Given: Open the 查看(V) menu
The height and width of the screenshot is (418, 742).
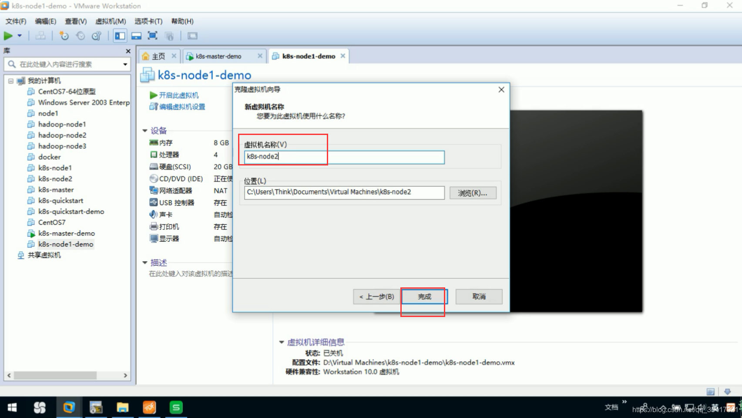Looking at the screenshot, I should 76,21.
